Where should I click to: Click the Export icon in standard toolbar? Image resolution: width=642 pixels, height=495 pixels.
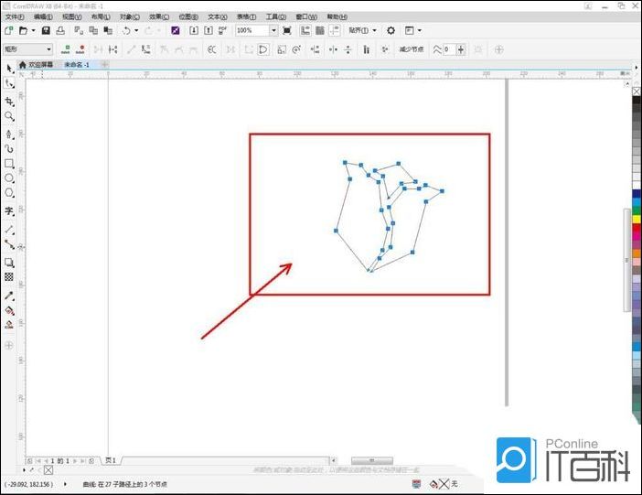pyautogui.click(x=209, y=30)
